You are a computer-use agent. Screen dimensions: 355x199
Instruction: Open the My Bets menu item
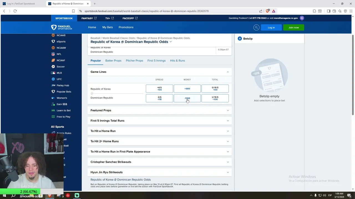pyautogui.click(x=108, y=27)
